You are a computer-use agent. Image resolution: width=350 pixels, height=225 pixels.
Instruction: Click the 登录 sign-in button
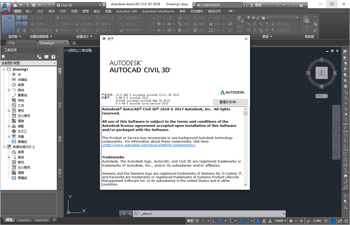[258, 5]
